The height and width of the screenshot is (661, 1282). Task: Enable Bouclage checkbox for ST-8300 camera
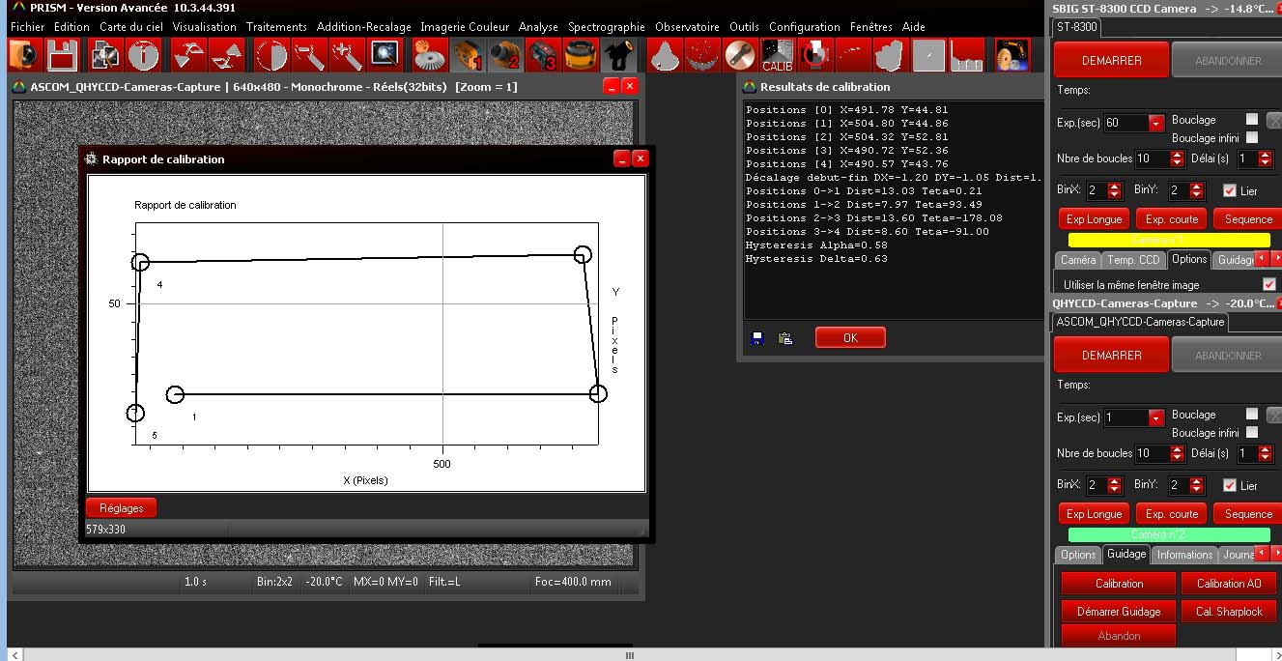1252,120
